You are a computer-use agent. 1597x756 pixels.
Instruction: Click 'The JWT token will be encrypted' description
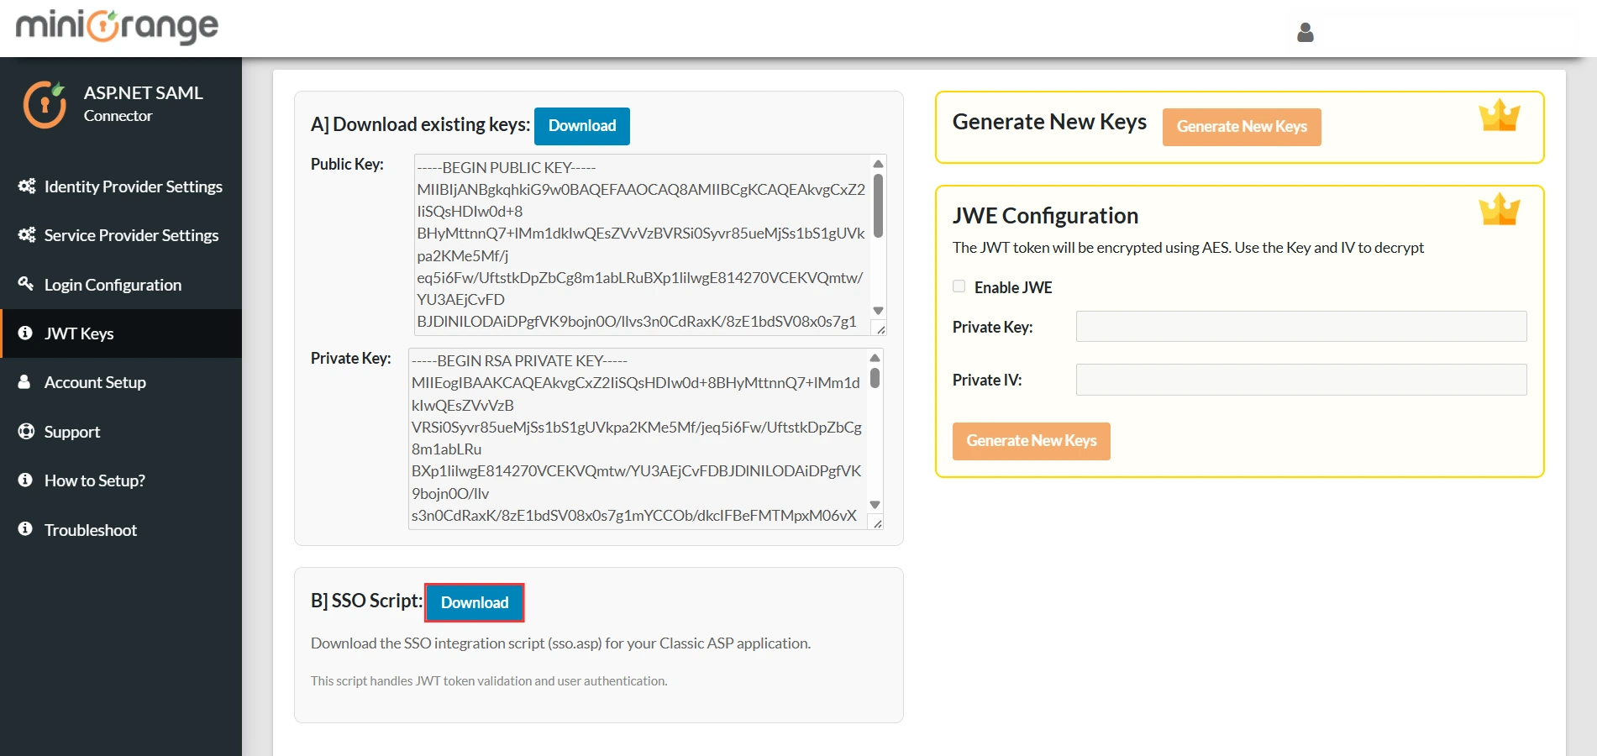(1188, 248)
